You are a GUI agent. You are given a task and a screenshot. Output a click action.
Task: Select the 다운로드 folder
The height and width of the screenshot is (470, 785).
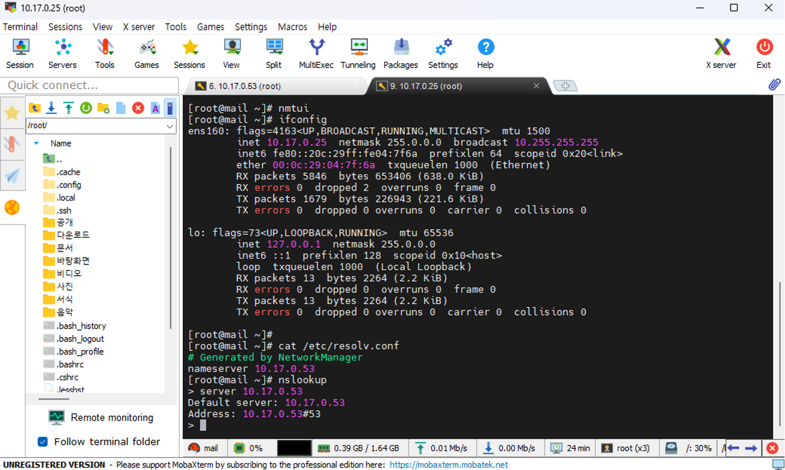(x=66, y=235)
